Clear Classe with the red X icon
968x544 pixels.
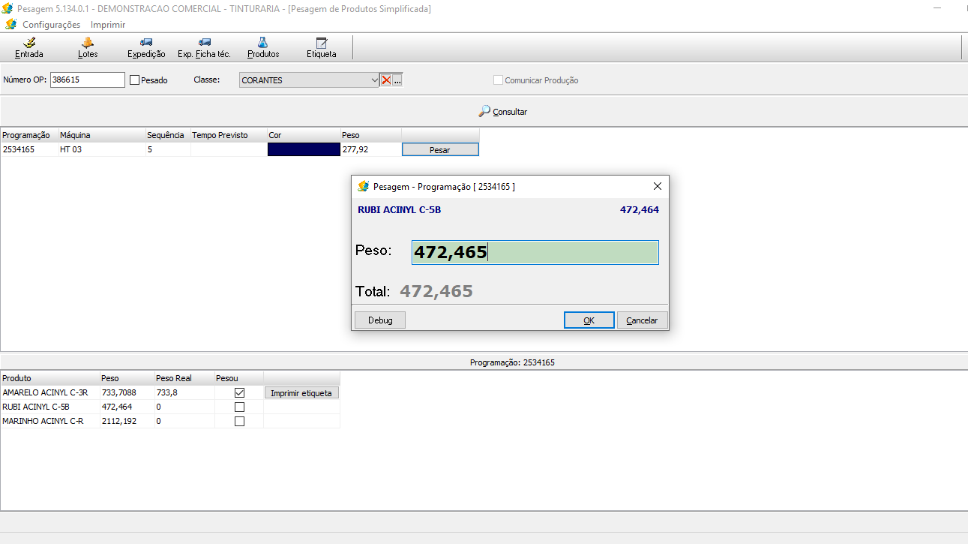[386, 80]
